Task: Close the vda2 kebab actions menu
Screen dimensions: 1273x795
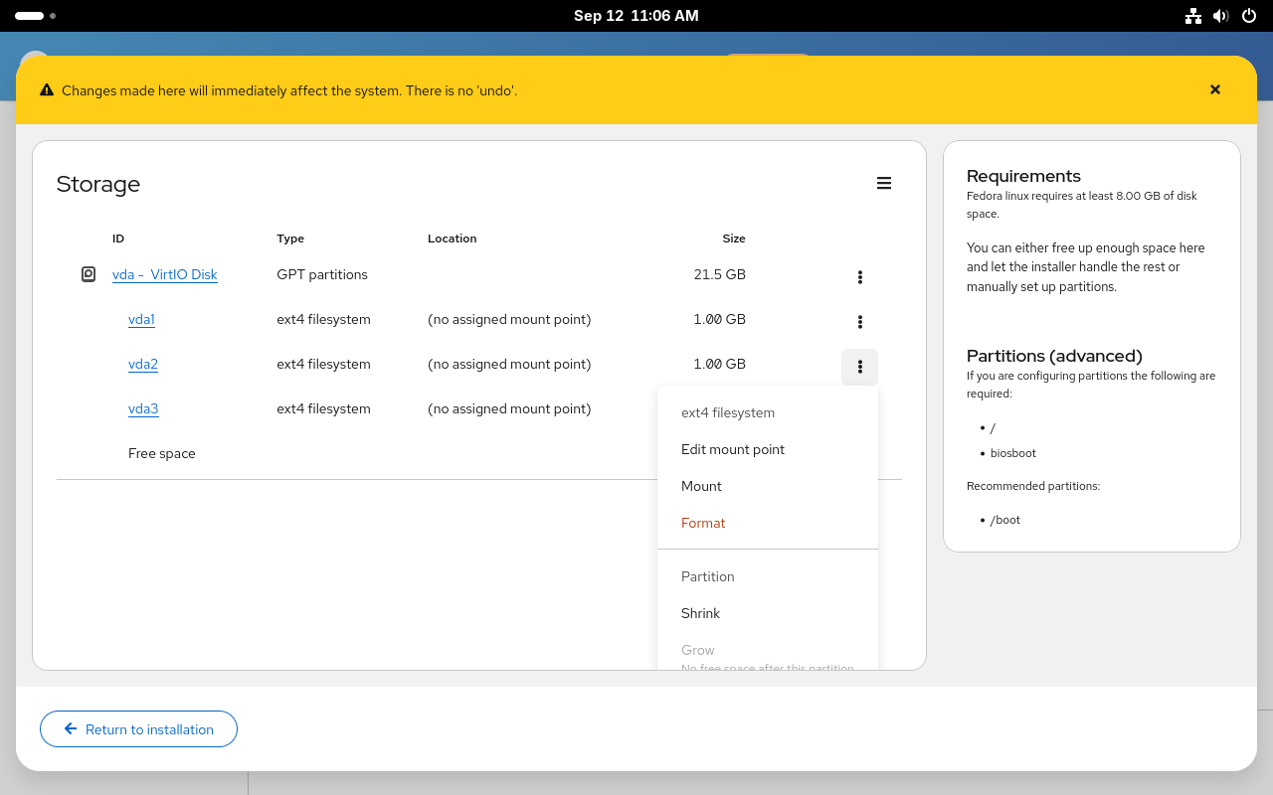Action: (860, 367)
